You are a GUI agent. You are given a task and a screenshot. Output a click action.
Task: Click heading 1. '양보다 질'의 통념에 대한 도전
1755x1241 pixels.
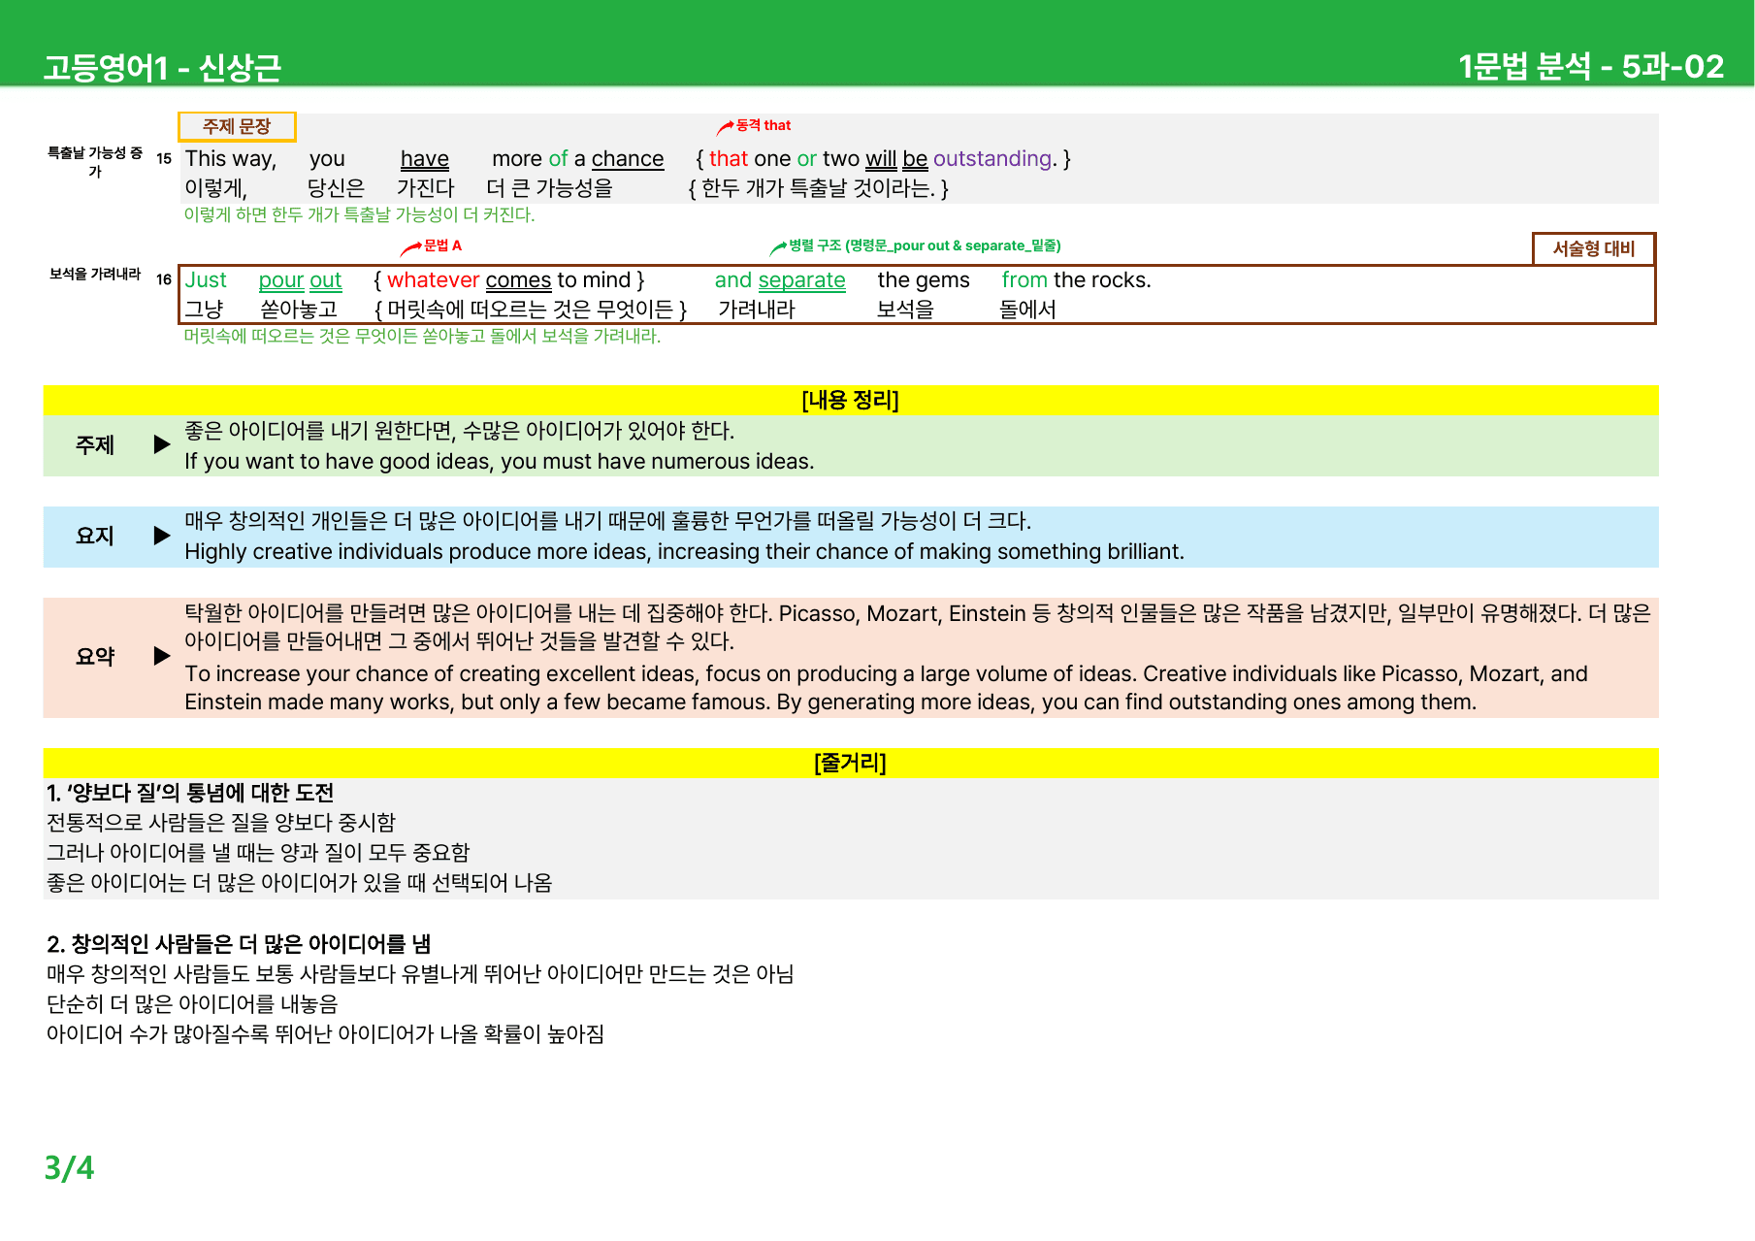[x=190, y=793]
